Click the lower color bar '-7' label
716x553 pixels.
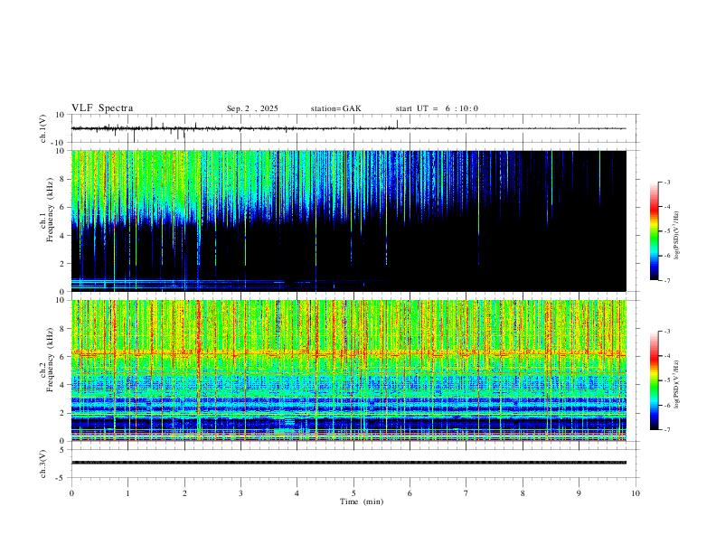coord(667,430)
